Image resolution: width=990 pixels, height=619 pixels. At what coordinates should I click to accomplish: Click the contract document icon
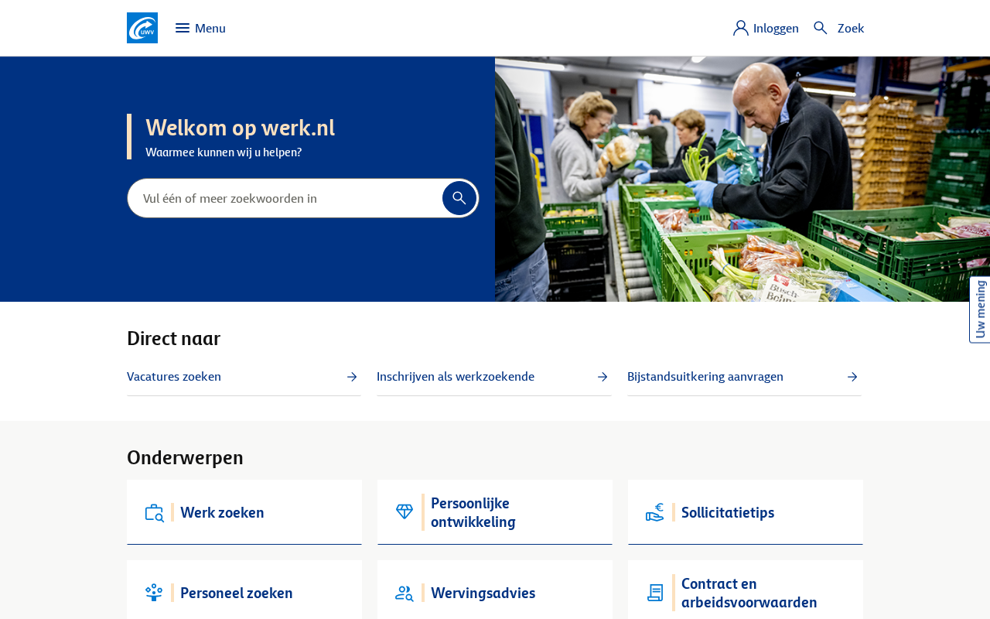tap(655, 593)
